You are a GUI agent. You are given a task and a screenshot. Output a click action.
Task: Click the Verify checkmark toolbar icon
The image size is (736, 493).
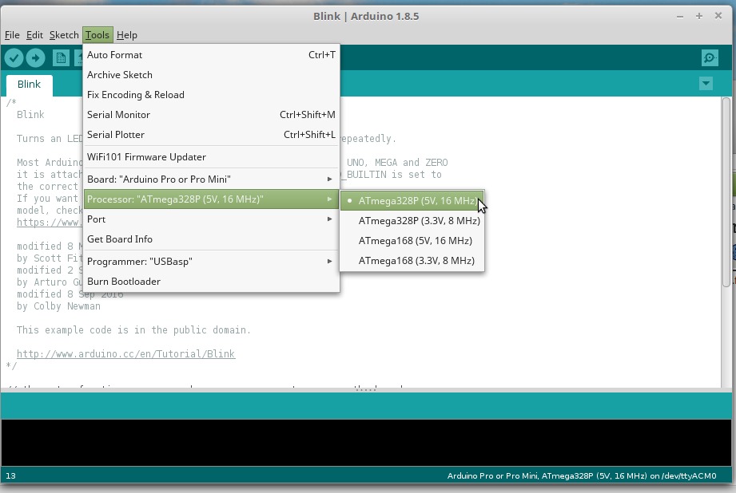click(14, 57)
